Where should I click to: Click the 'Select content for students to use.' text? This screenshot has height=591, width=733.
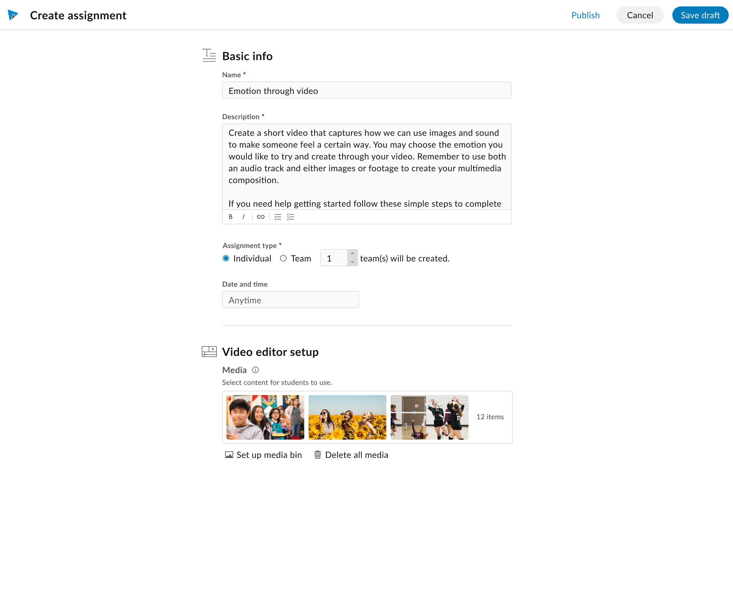pyautogui.click(x=277, y=382)
